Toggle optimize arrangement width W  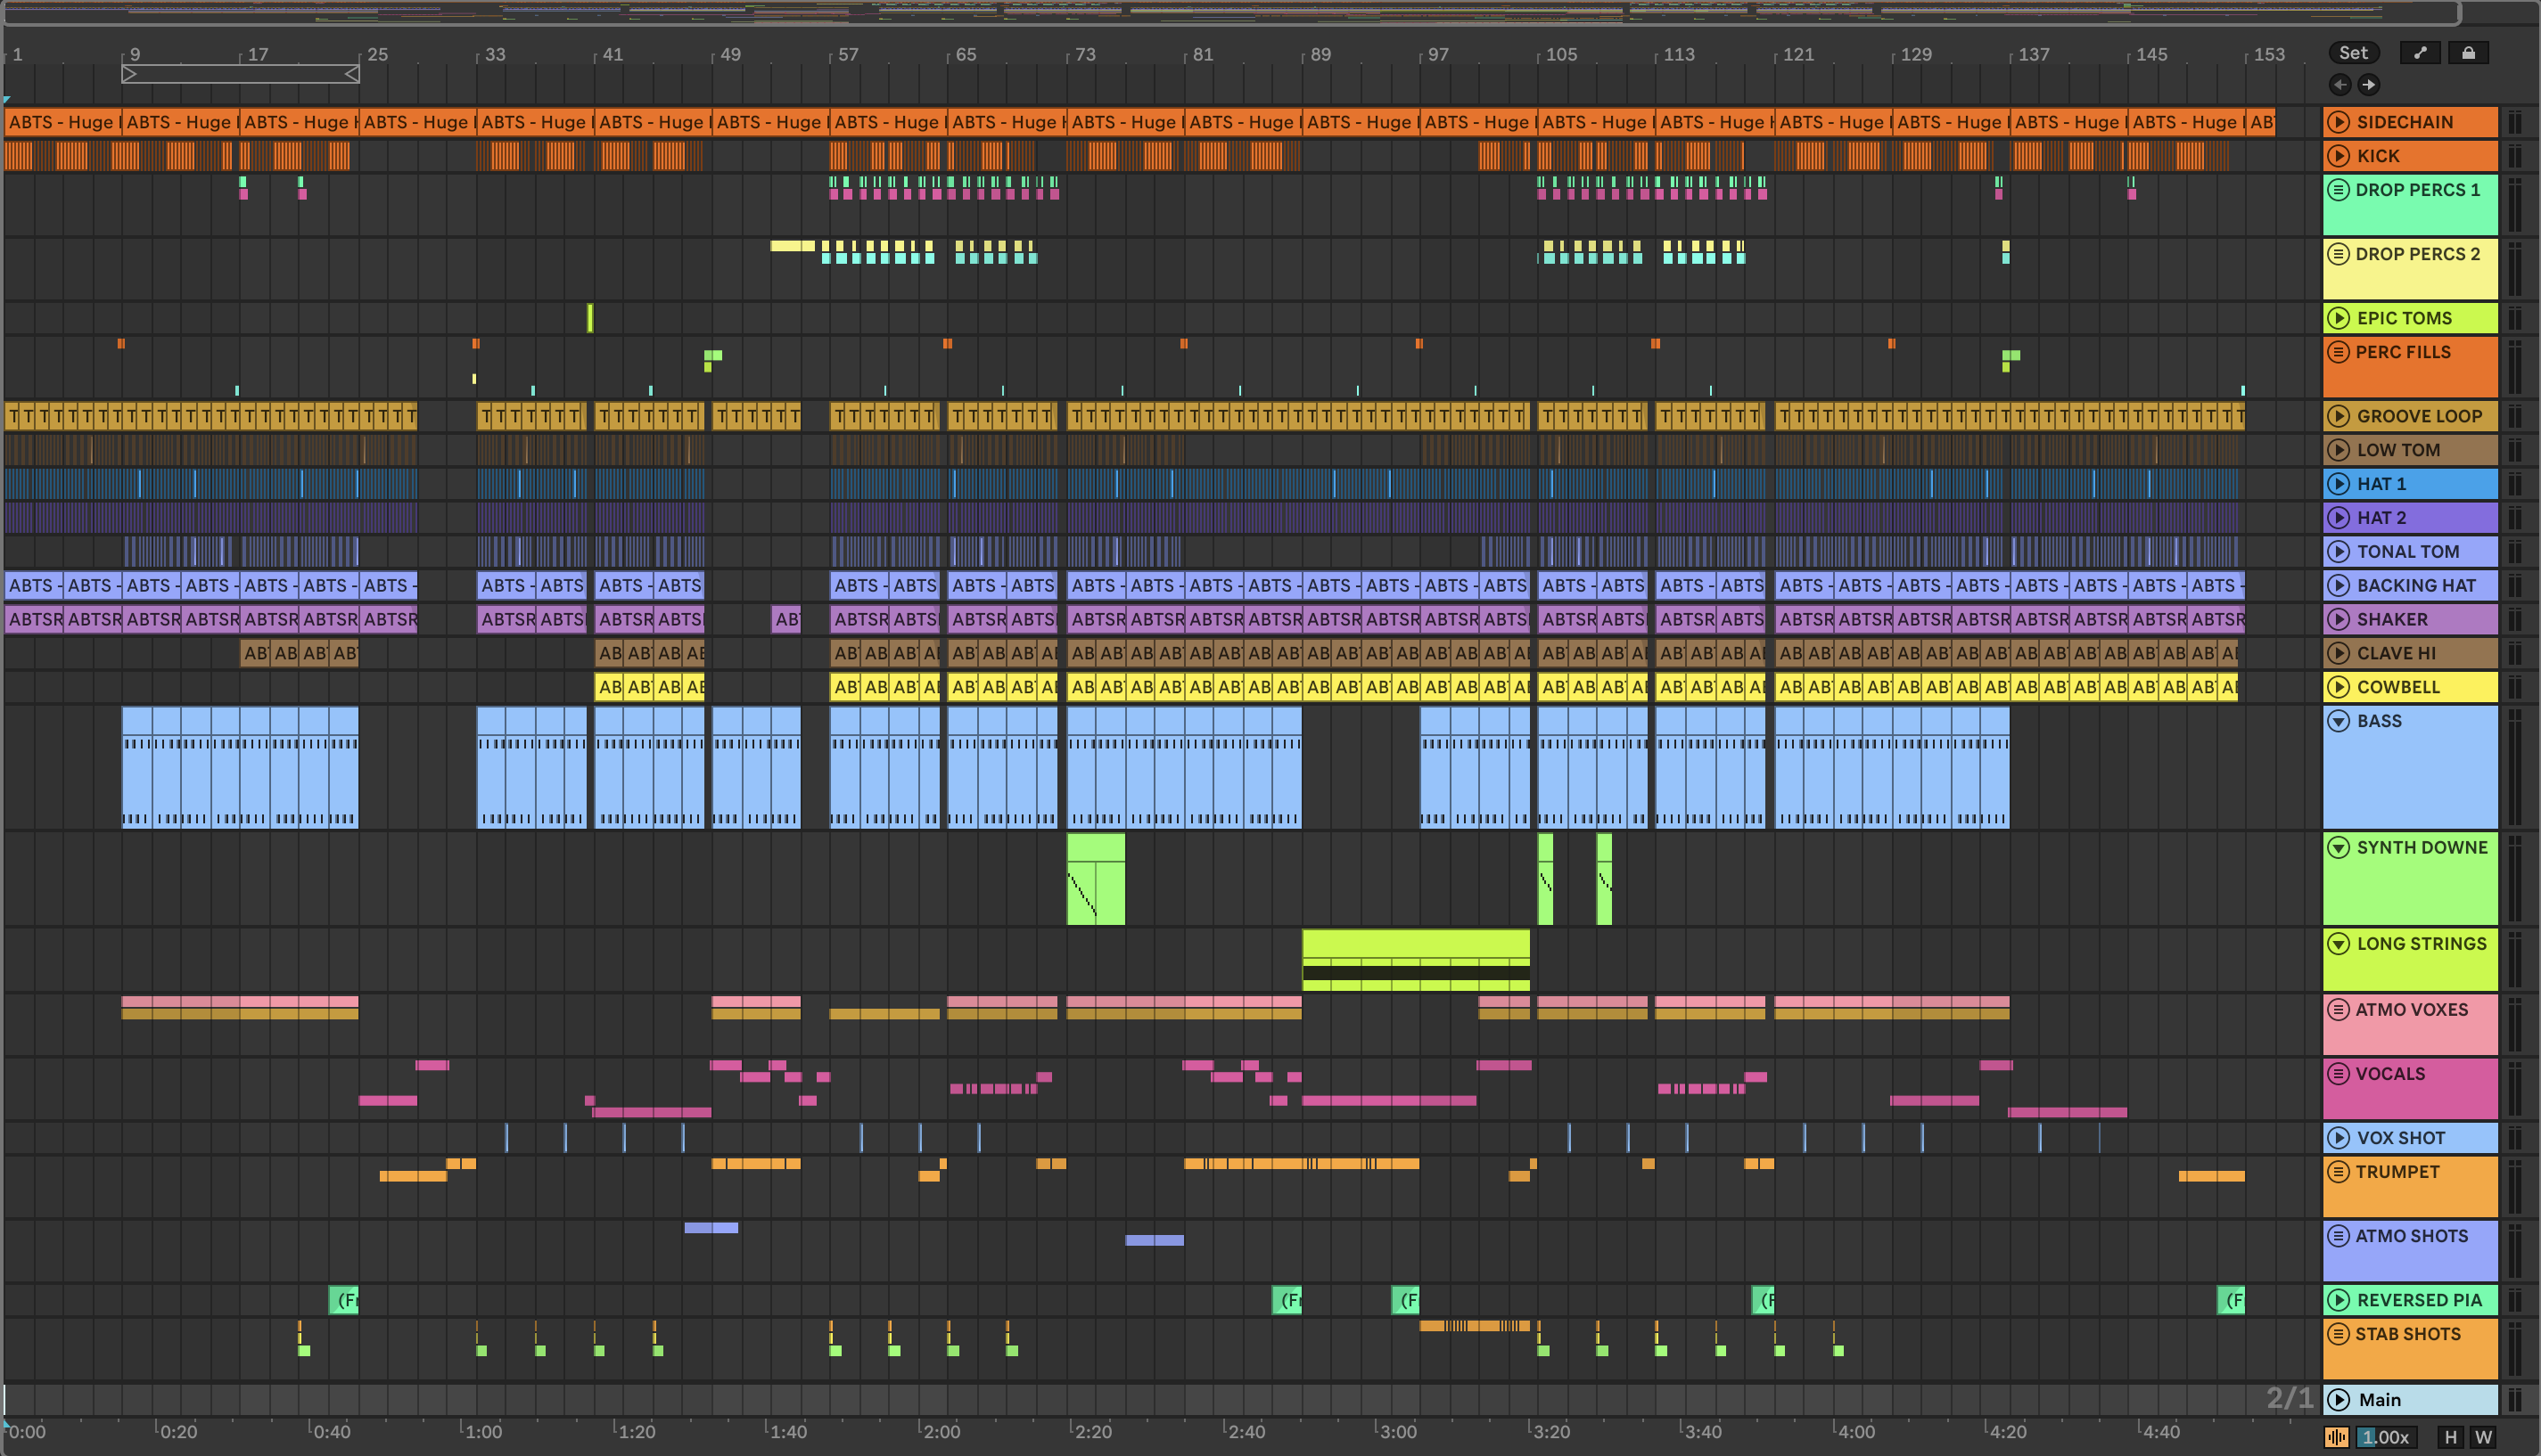click(x=2483, y=1437)
